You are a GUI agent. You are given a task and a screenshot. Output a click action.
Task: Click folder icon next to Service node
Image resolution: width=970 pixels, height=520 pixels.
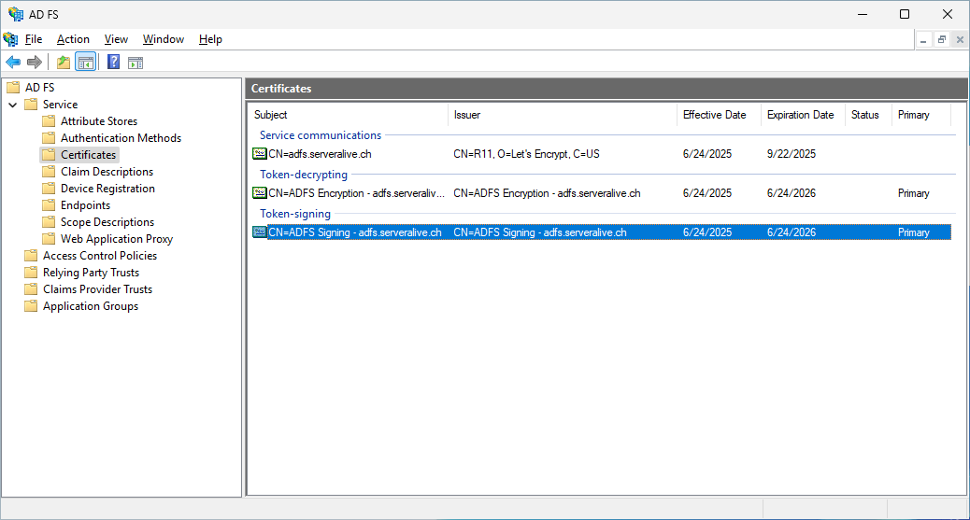[x=31, y=104]
